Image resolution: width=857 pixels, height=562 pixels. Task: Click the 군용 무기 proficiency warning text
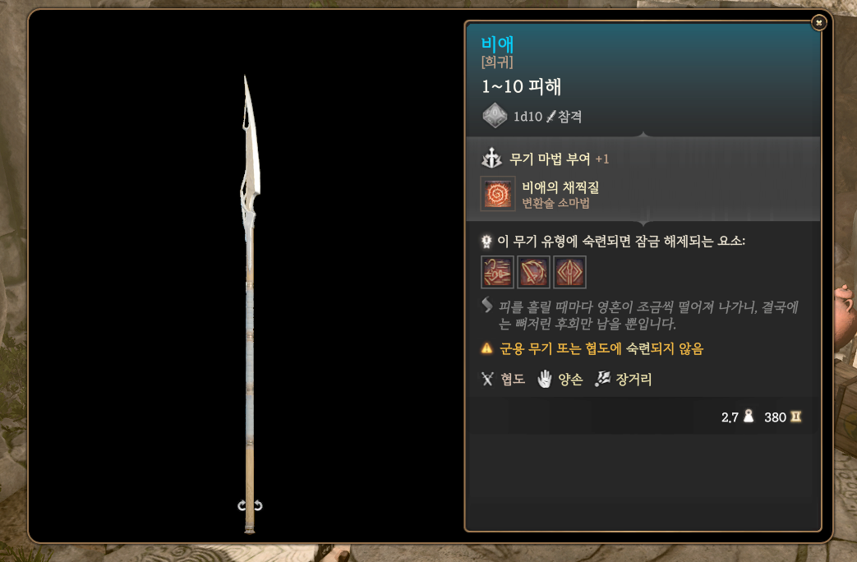pyautogui.click(x=601, y=349)
